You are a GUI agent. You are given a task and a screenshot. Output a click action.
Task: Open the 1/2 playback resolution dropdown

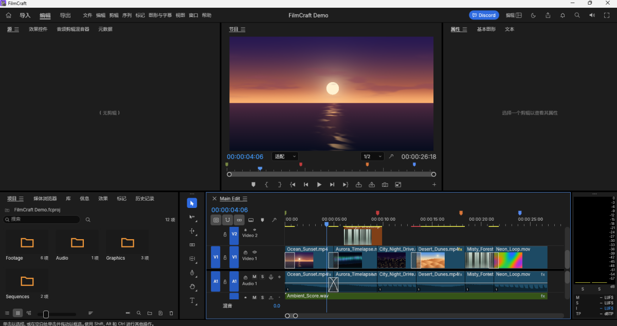pos(372,157)
